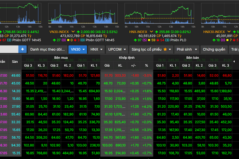Screen dimensions: 239x159
Task: Switch to the Chứng quyền tab
Action: 214,49
